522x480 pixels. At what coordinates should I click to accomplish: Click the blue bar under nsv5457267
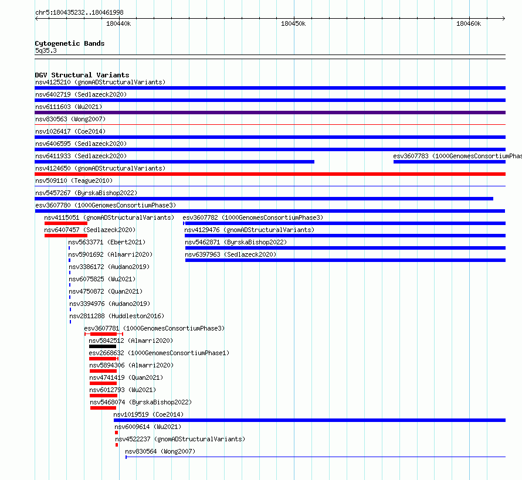click(264, 199)
